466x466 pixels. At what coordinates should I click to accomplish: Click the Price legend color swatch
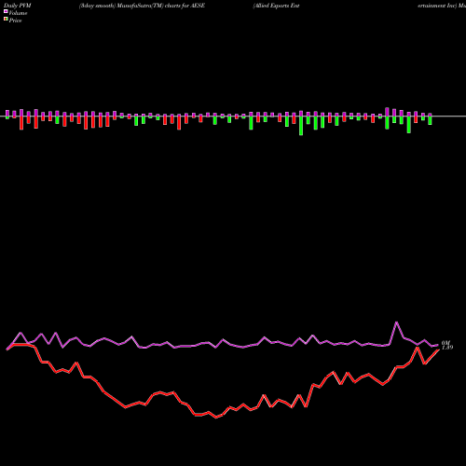coord(6,20)
